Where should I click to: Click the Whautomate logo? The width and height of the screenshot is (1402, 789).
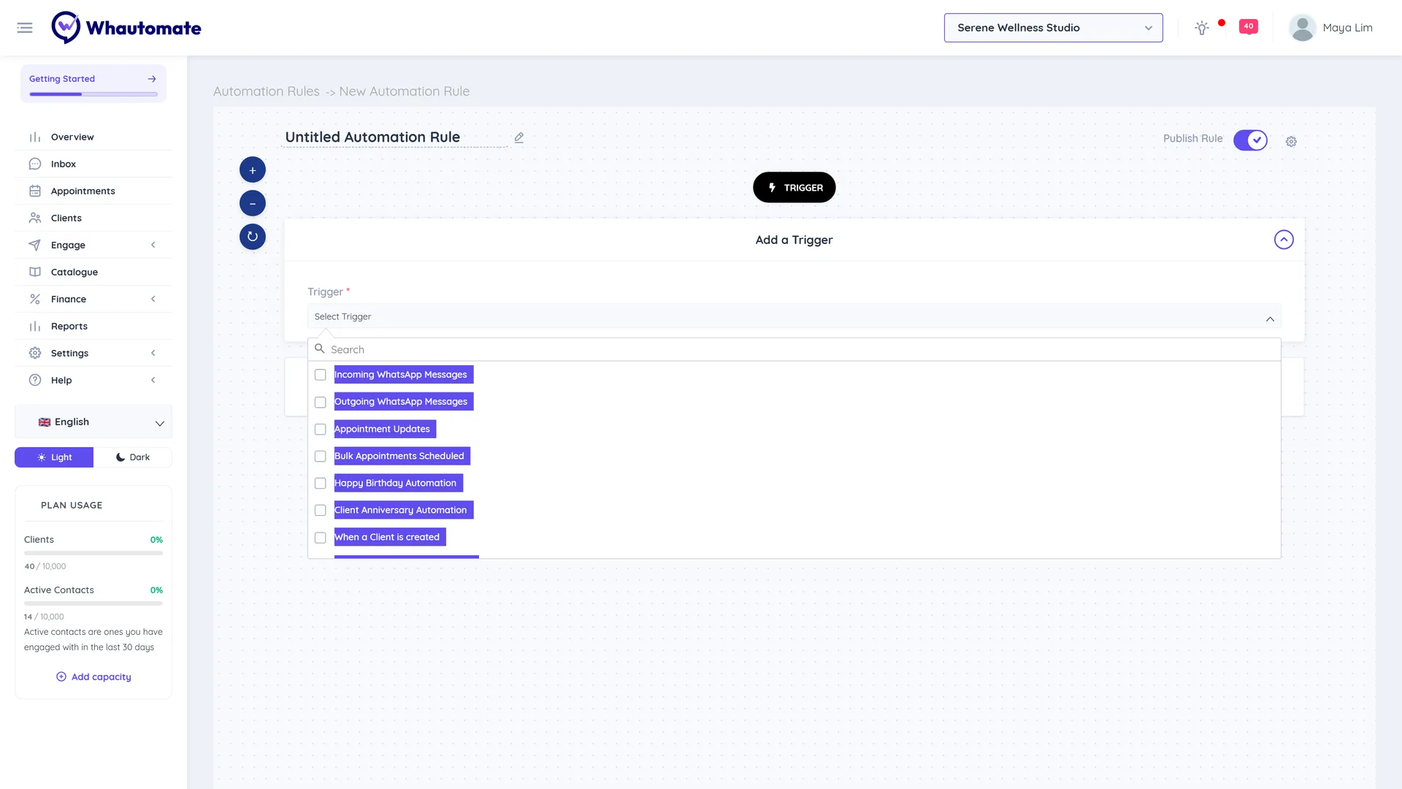(126, 28)
